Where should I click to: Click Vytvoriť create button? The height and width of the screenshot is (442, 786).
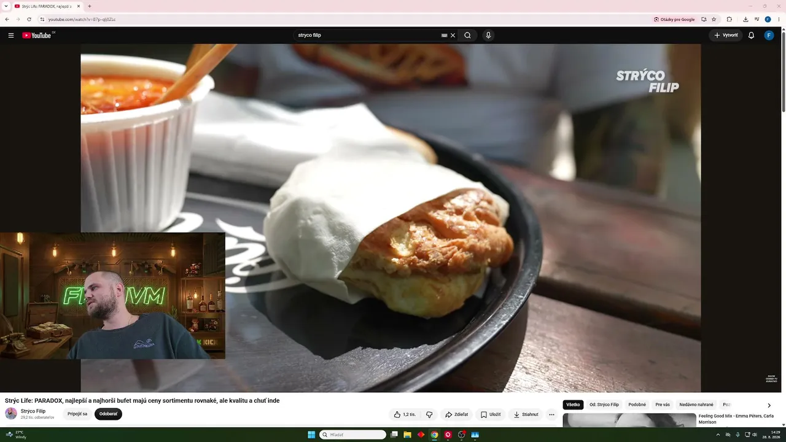click(x=726, y=36)
